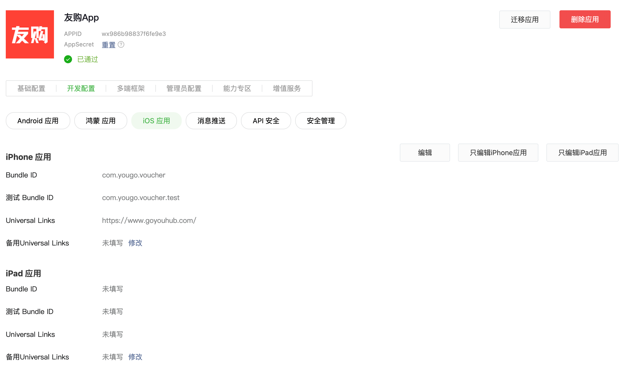Select the 能力专区 tab

(237, 88)
